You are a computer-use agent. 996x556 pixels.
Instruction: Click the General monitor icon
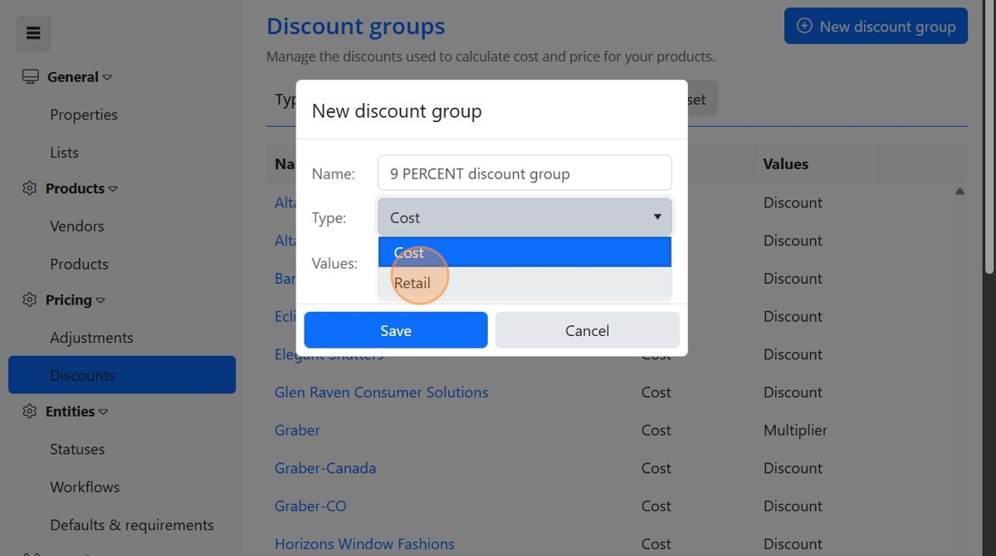point(31,77)
